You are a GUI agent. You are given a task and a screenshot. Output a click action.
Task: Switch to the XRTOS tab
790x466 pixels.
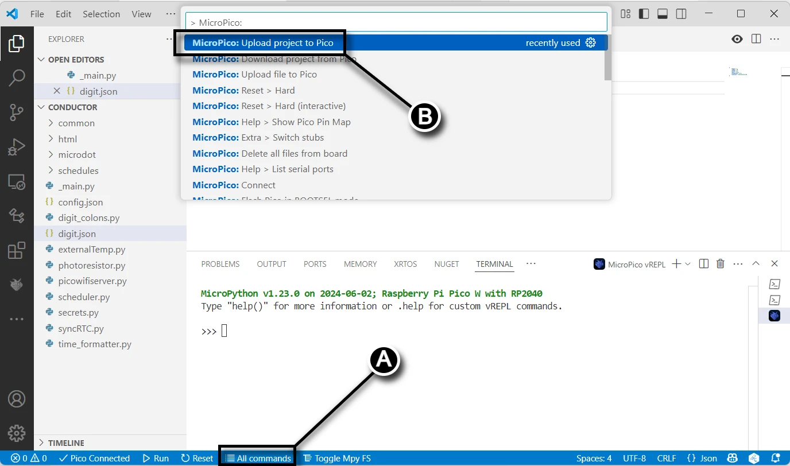405,264
